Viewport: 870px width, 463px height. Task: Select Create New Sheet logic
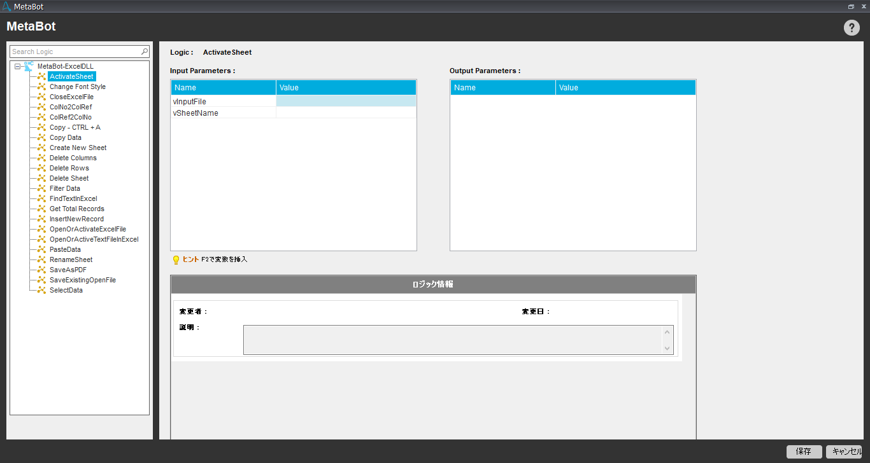click(x=78, y=148)
